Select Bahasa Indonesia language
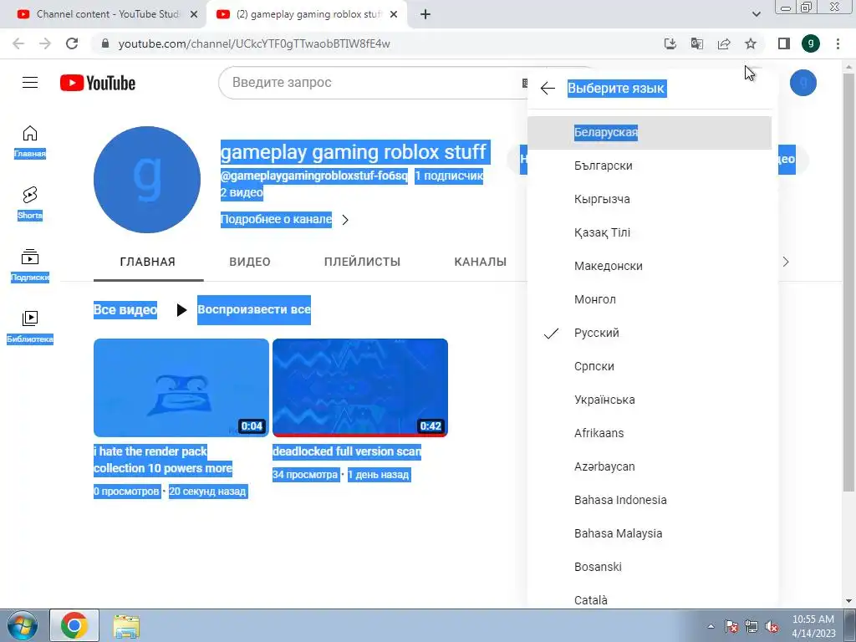856x642 pixels. coord(649,500)
